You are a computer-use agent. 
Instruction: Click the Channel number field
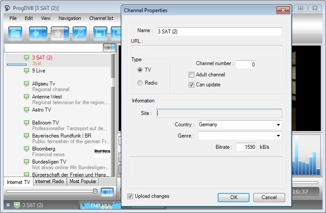[x=246, y=65]
